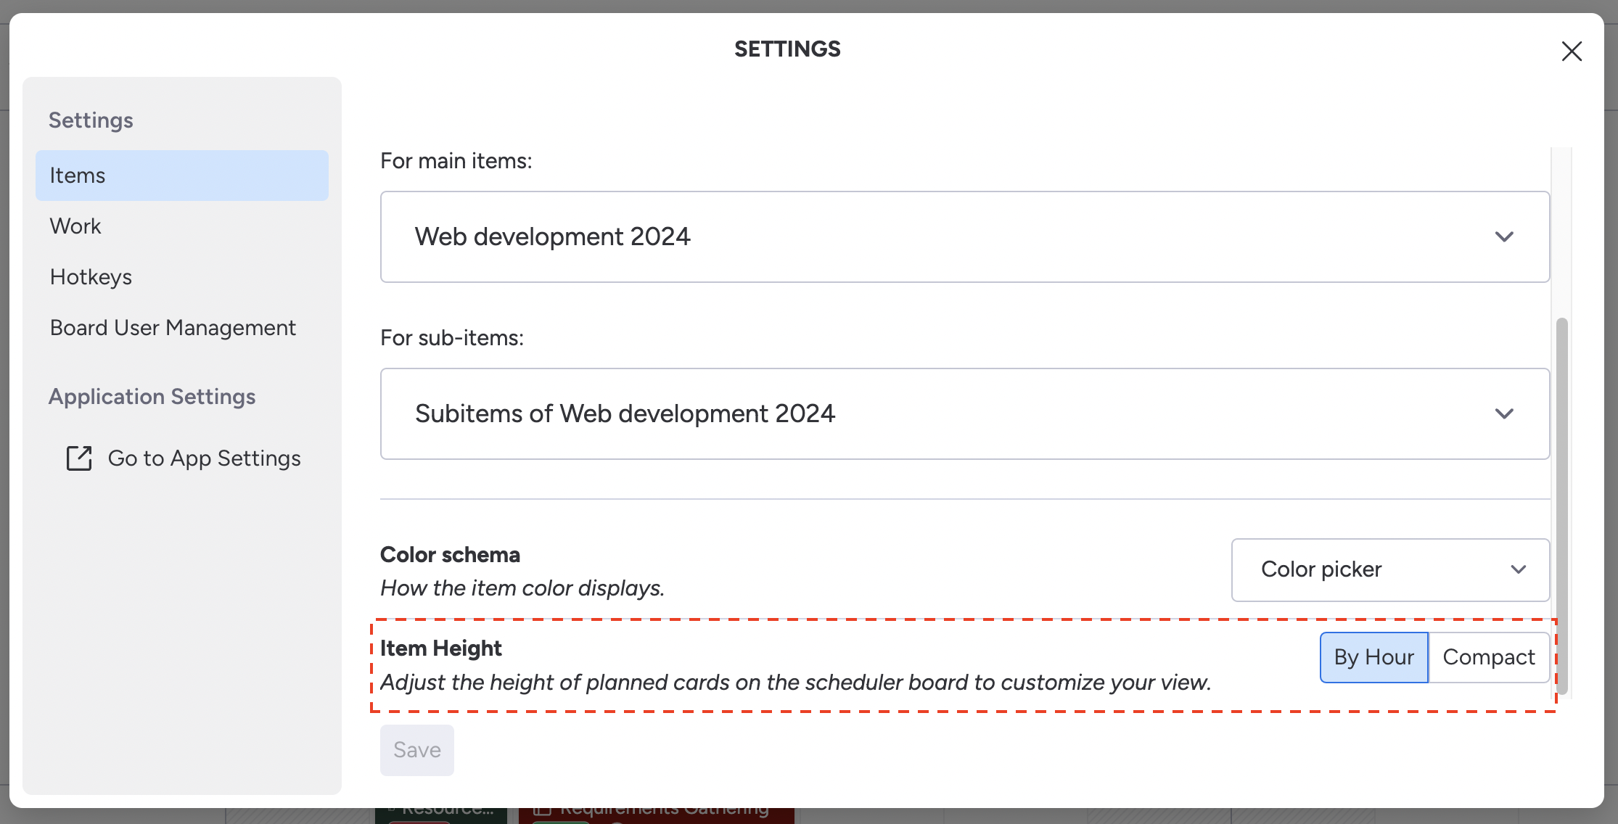This screenshot has height=824, width=1618.
Task: Follow the Go to App Settings link
Action: [x=204, y=458]
